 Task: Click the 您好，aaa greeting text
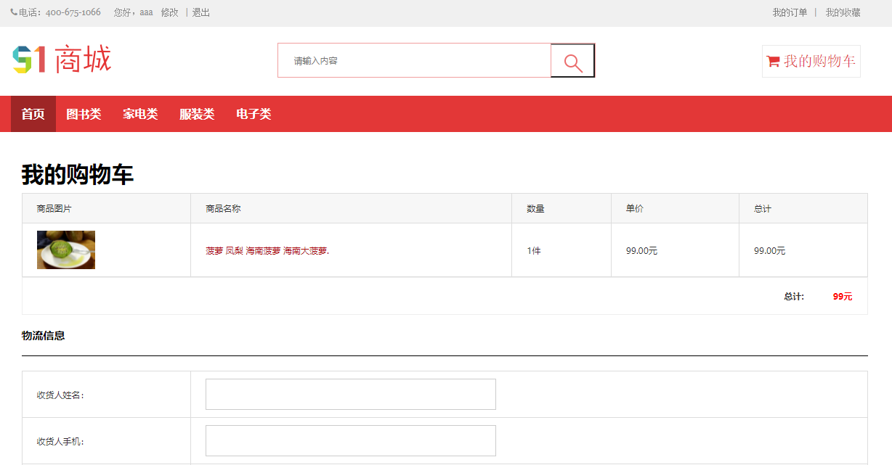[x=134, y=12]
